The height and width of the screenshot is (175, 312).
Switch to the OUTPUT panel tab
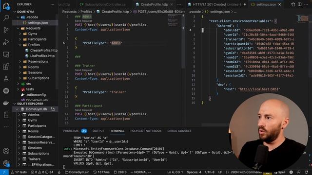[x=98, y=131]
